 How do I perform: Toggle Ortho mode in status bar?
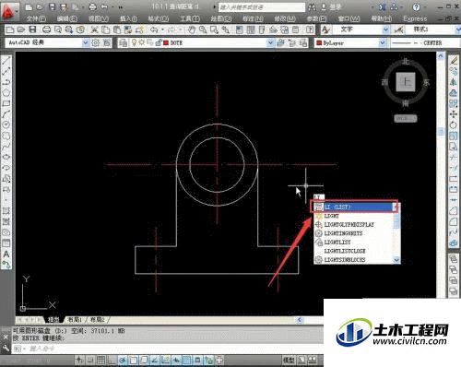[x=111, y=360]
